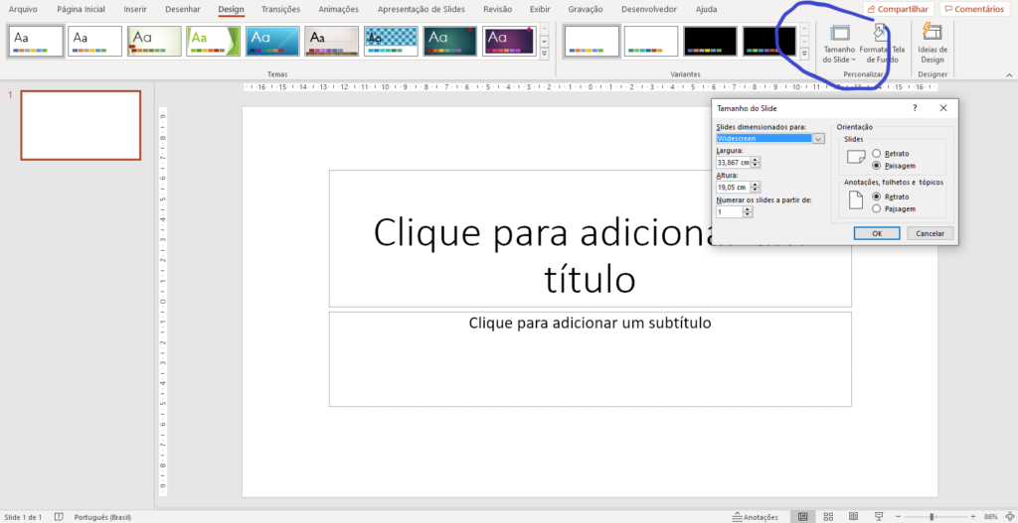1018x523 pixels.
Task: Select slide 1 thumbnail in the panel
Action: 81,125
